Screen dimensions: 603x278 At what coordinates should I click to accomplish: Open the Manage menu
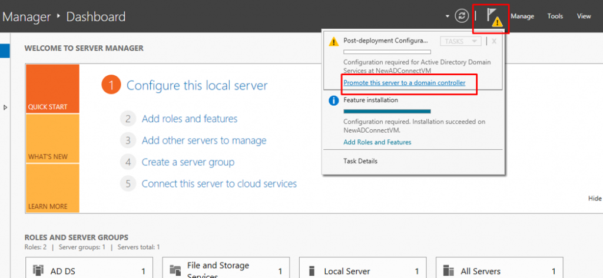tap(522, 16)
